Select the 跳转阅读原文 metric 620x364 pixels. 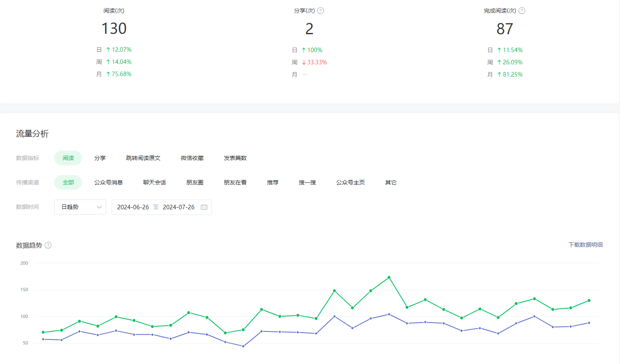(143, 158)
